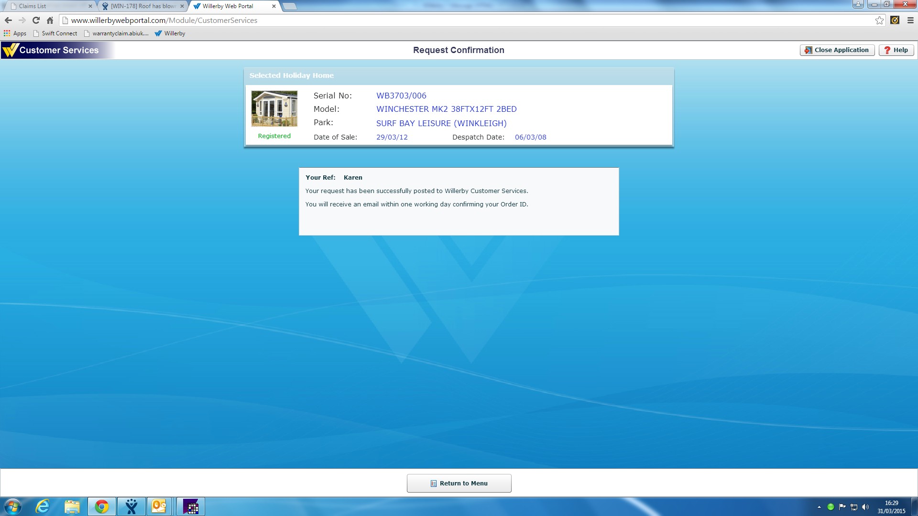Open Internet Explorer from the taskbar
This screenshot has width=918, height=516.
point(43,506)
